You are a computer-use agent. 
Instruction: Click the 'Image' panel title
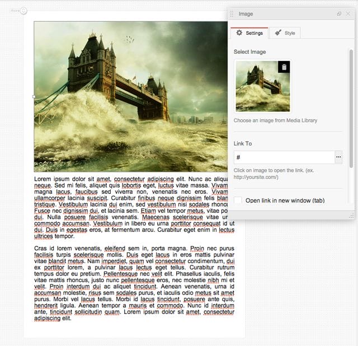tap(246, 14)
